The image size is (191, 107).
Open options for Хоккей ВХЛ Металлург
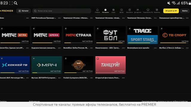[27, 78]
